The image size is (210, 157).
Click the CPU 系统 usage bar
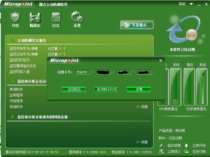(x=175, y=87)
